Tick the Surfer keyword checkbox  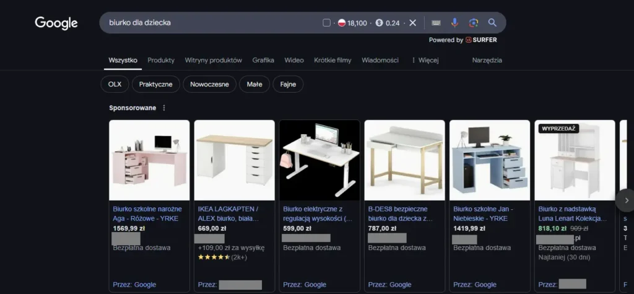327,23
